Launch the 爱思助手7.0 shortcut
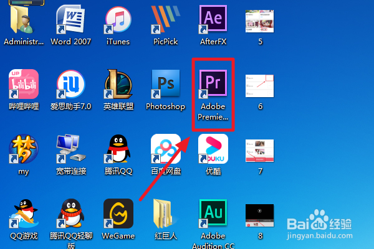 (x=70, y=84)
